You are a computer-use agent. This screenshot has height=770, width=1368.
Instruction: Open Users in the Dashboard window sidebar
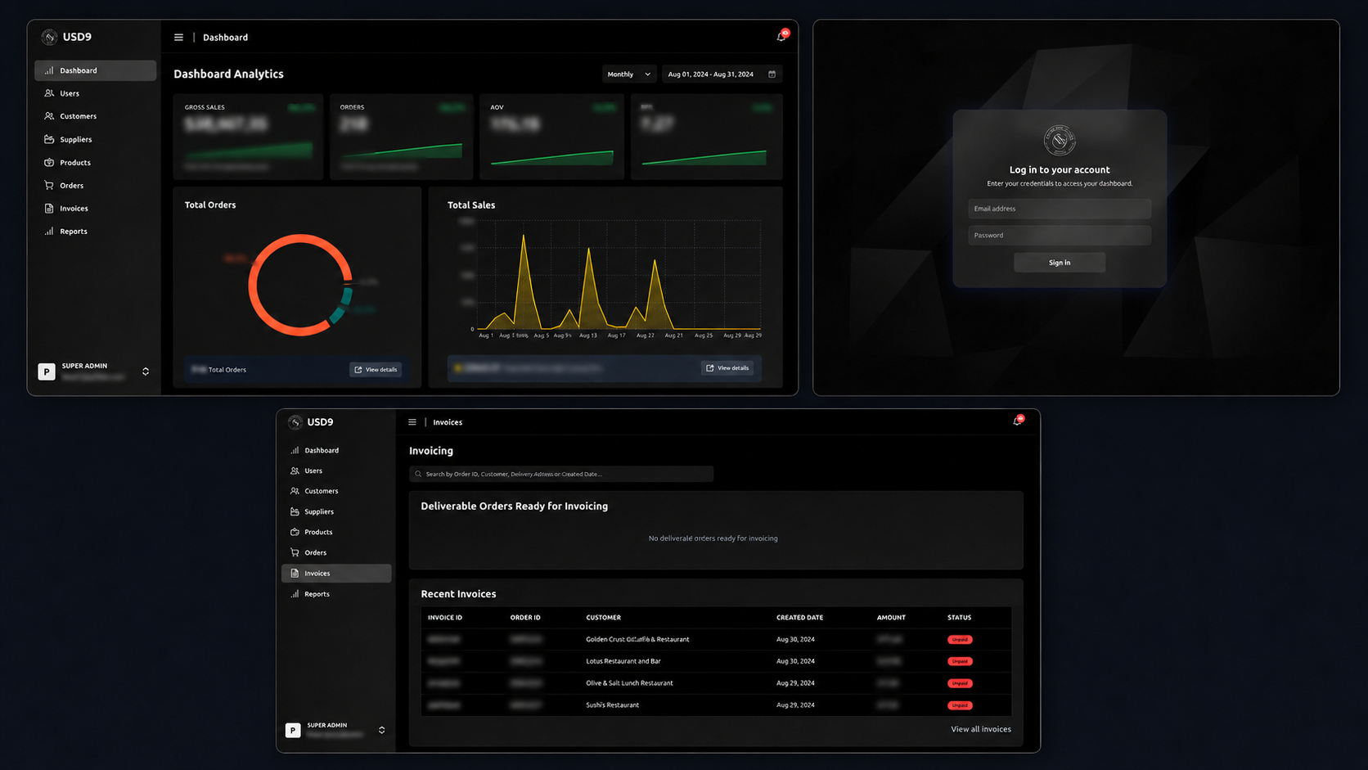pos(95,93)
